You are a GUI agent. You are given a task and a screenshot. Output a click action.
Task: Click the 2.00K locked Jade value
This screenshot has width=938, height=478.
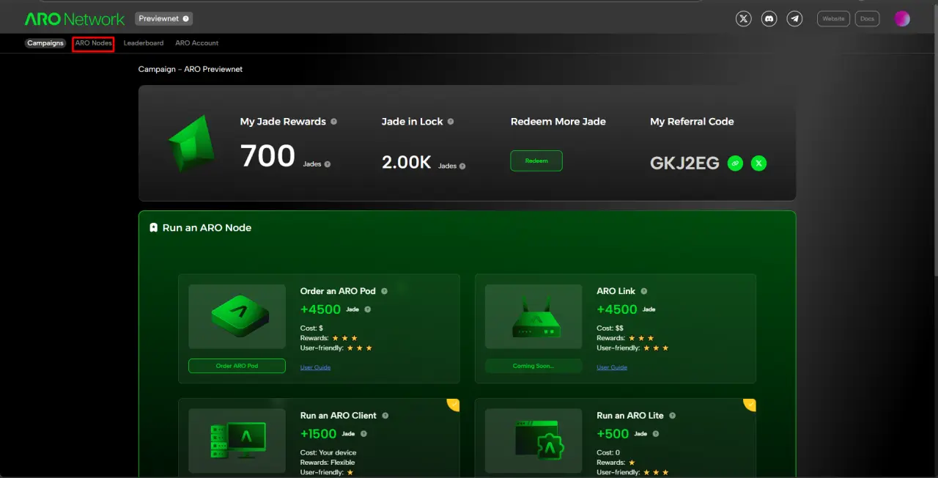pos(406,163)
